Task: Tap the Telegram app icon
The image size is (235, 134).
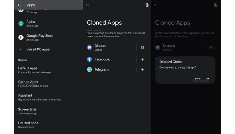Action: point(90,70)
